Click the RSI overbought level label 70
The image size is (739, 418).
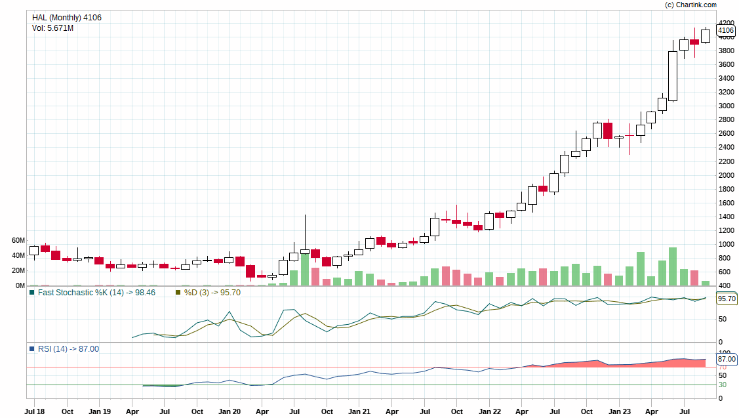[x=722, y=367]
